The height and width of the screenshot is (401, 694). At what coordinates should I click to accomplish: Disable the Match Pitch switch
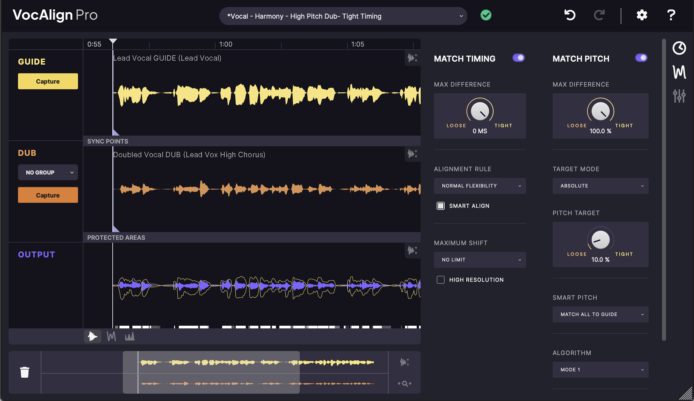click(641, 58)
